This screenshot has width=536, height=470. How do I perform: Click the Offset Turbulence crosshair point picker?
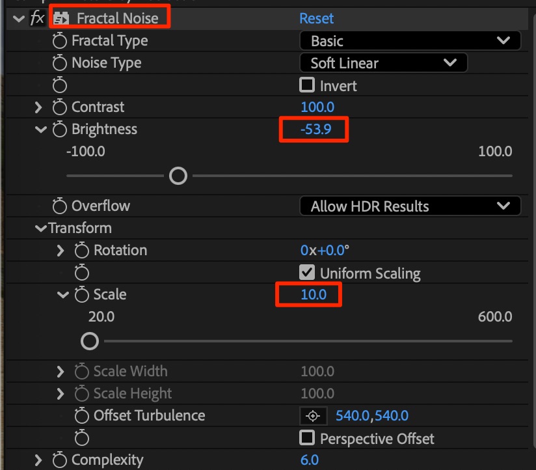pyautogui.click(x=314, y=416)
